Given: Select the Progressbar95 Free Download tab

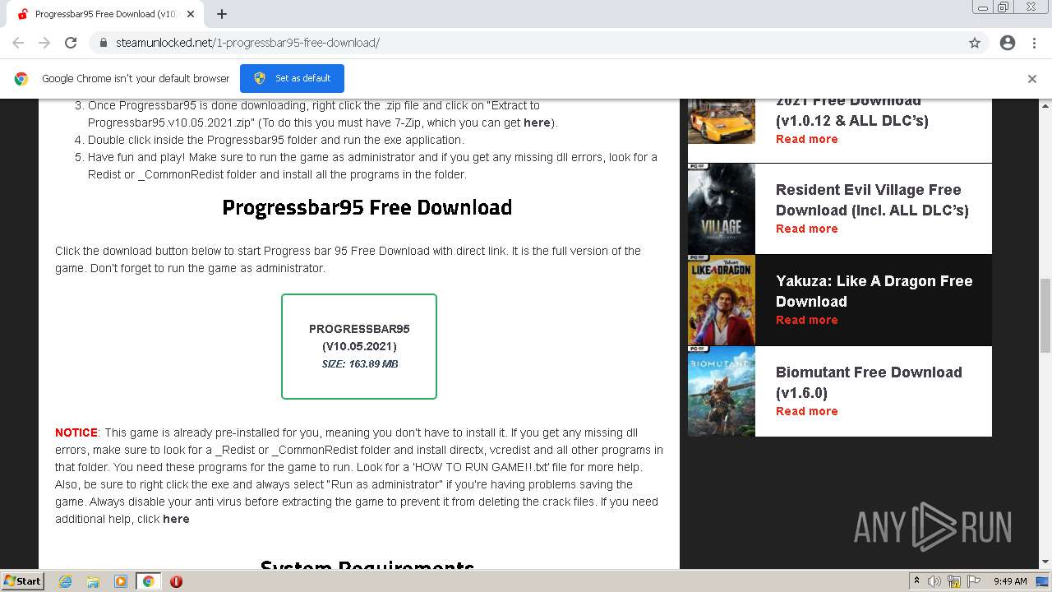Looking at the screenshot, I should tap(105, 14).
